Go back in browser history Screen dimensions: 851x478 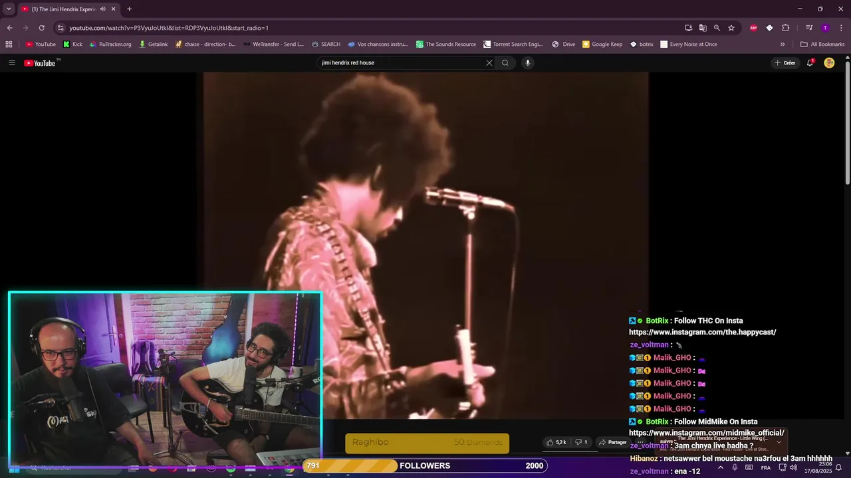(x=9, y=28)
